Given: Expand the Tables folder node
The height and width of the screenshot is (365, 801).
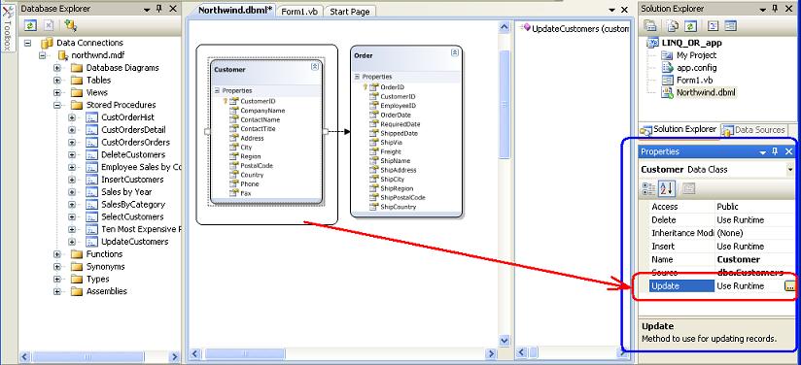Looking at the screenshot, I should 57,81.
